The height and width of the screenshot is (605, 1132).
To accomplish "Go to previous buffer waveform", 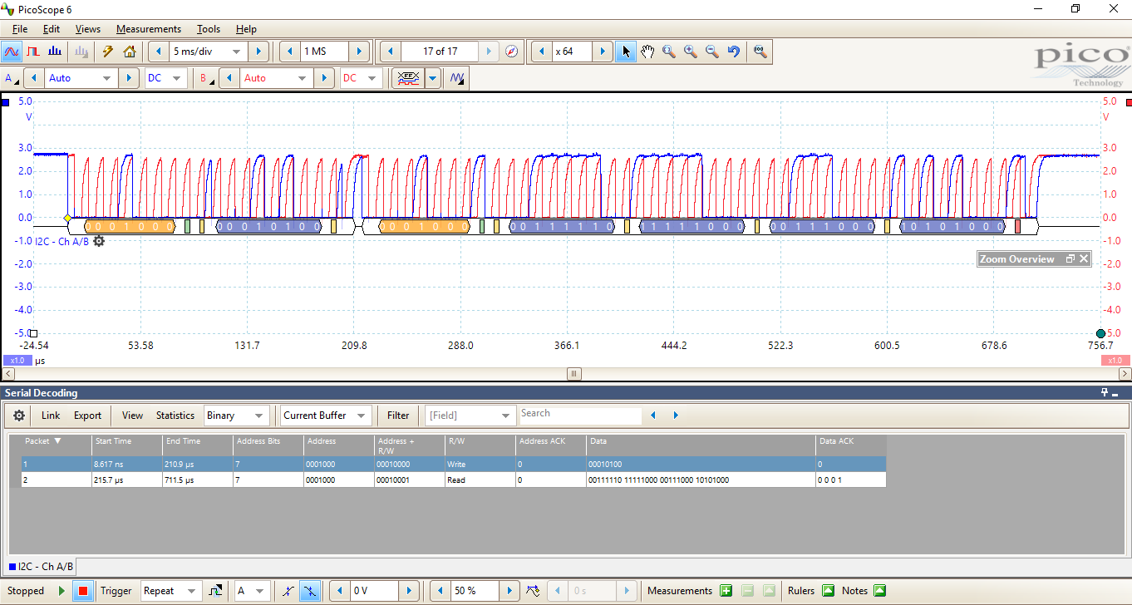I will click(391, 52).
